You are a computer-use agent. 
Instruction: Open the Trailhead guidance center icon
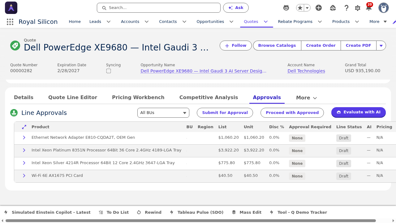tap(333, 8)
